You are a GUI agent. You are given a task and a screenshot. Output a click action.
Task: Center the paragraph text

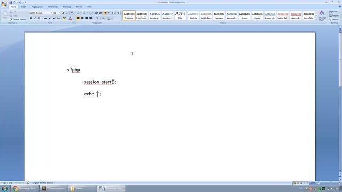[82, 18]
